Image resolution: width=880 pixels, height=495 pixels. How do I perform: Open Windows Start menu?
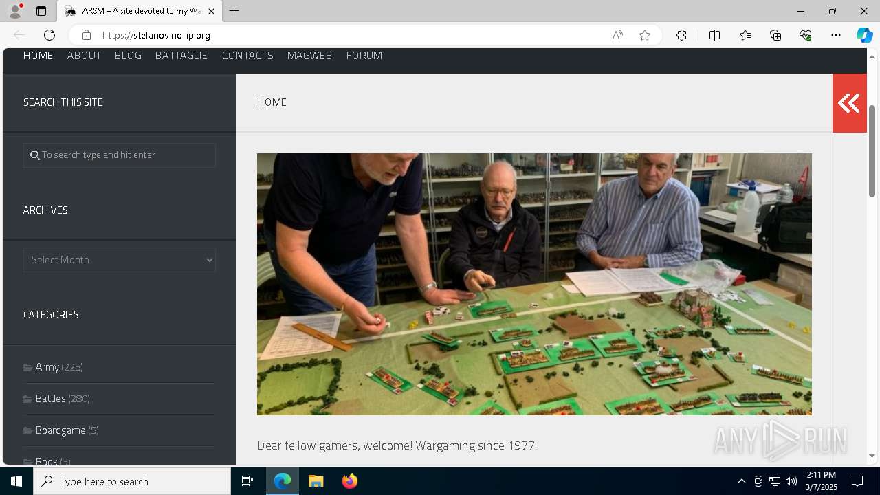coord(16,481)
